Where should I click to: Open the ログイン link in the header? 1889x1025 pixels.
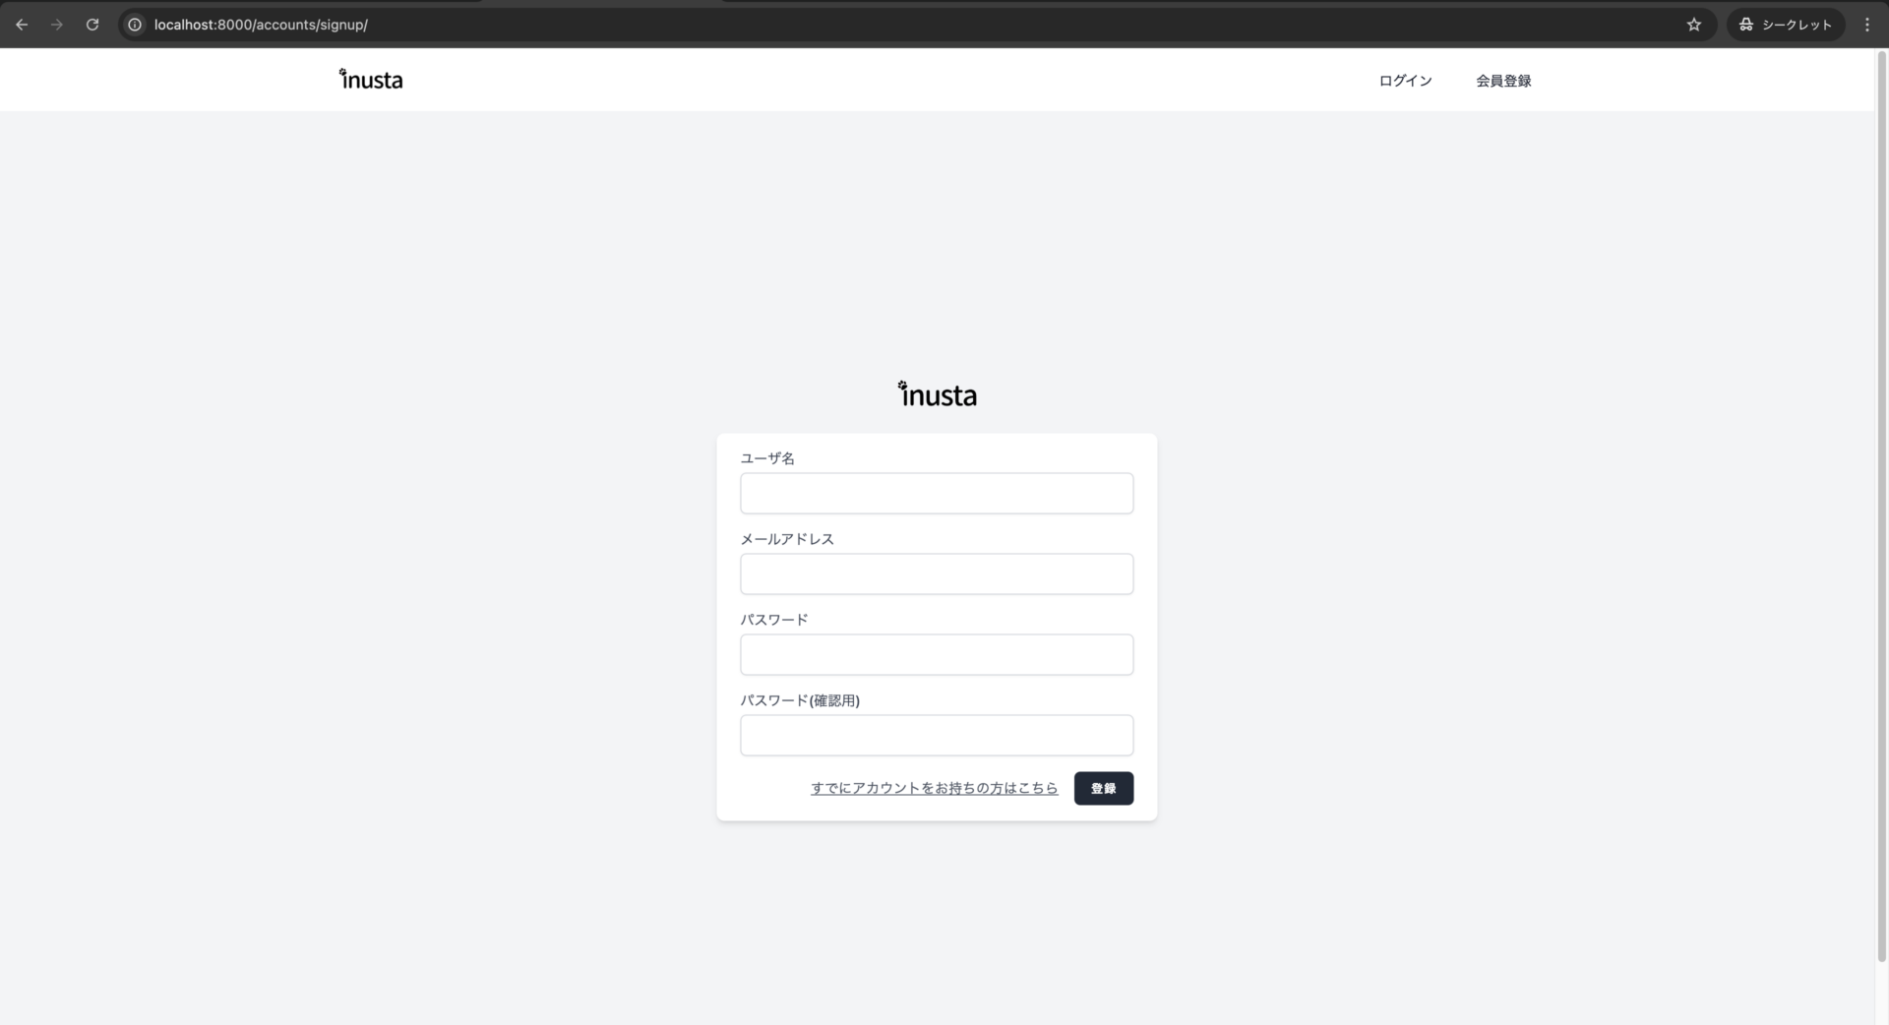1405,81
